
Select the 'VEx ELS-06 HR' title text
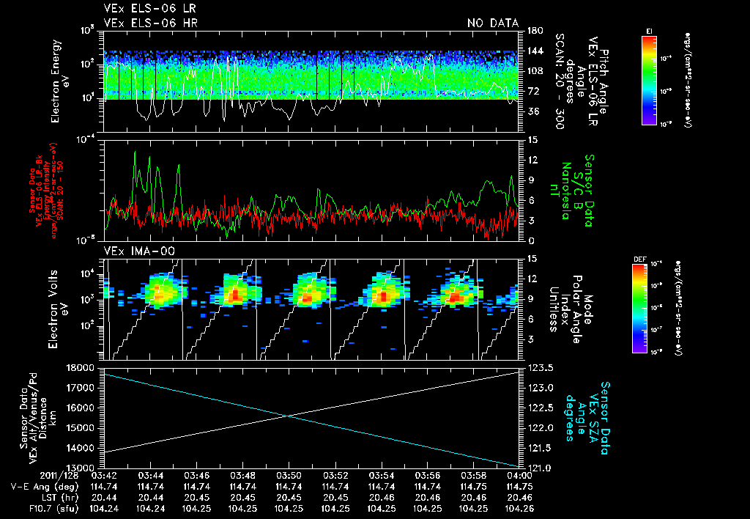(151, 23)
